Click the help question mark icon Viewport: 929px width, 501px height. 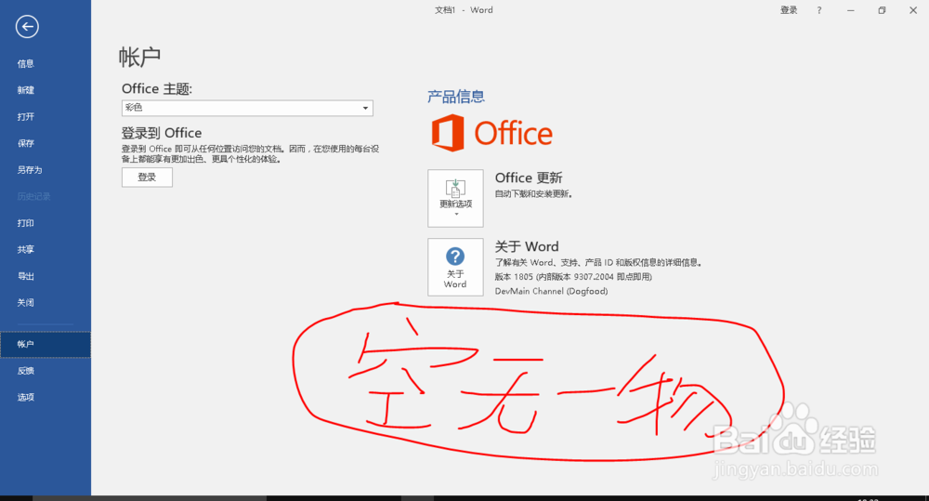point(819,10)
